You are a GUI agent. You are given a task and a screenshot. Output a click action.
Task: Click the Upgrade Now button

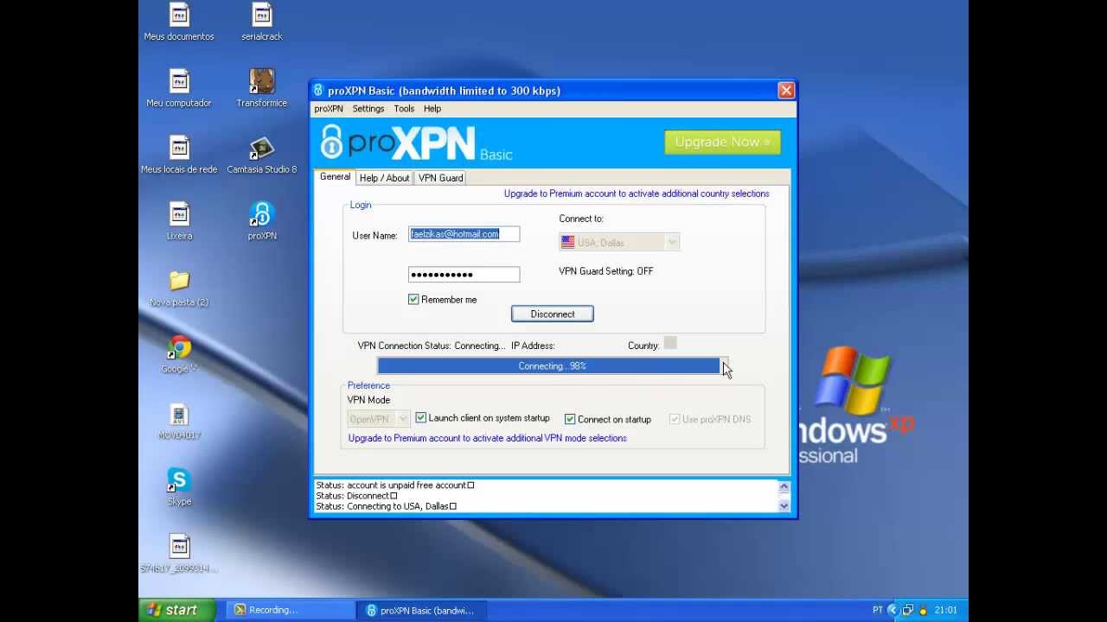pos(722,143)
